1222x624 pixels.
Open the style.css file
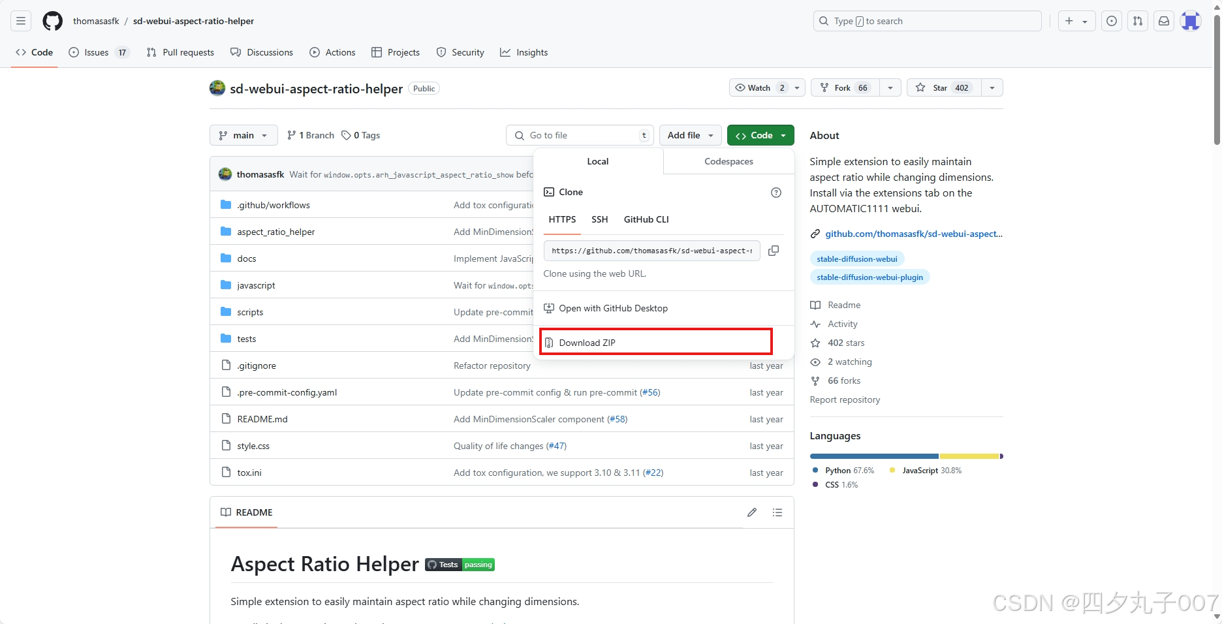253,446
